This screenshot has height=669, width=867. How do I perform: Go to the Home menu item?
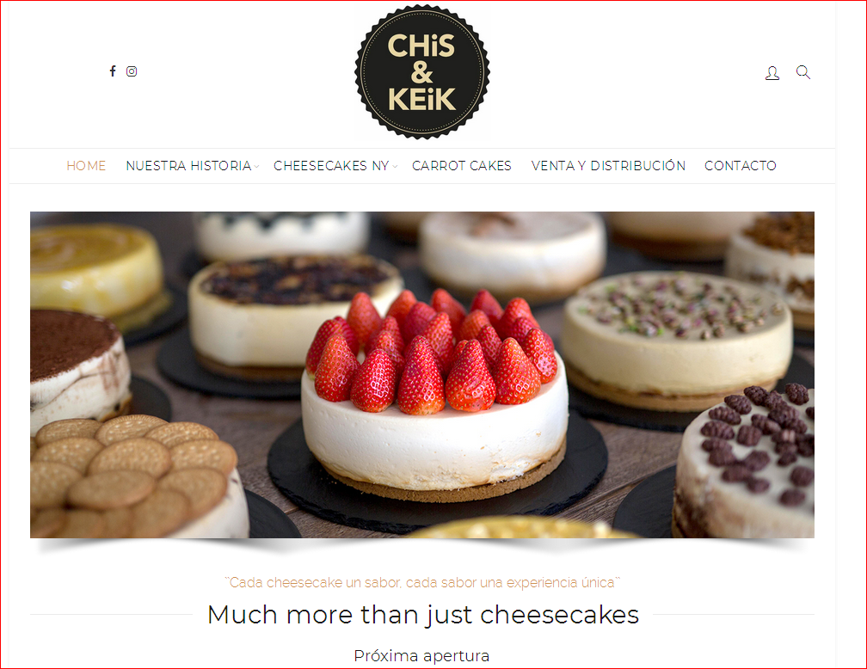pos(86,166)
